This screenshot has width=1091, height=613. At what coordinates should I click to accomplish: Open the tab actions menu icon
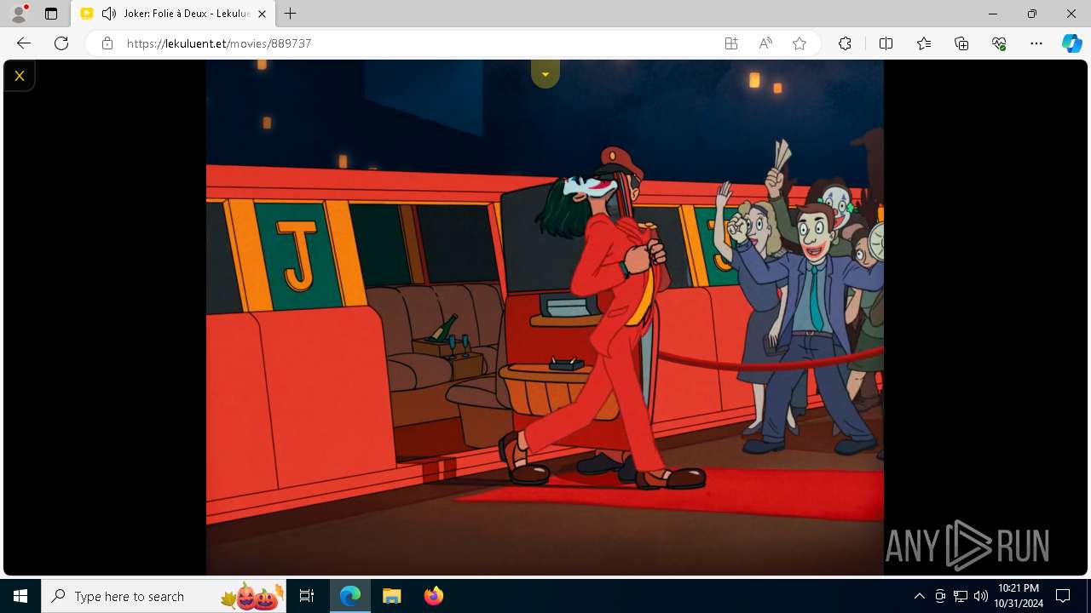click(51, 14)
